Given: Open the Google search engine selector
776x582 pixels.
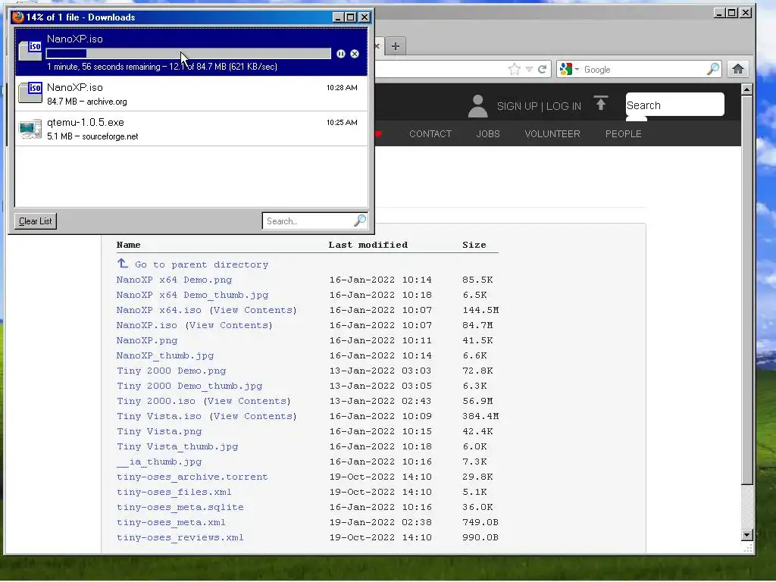Looking at the screenshot, I should [569, 69].
